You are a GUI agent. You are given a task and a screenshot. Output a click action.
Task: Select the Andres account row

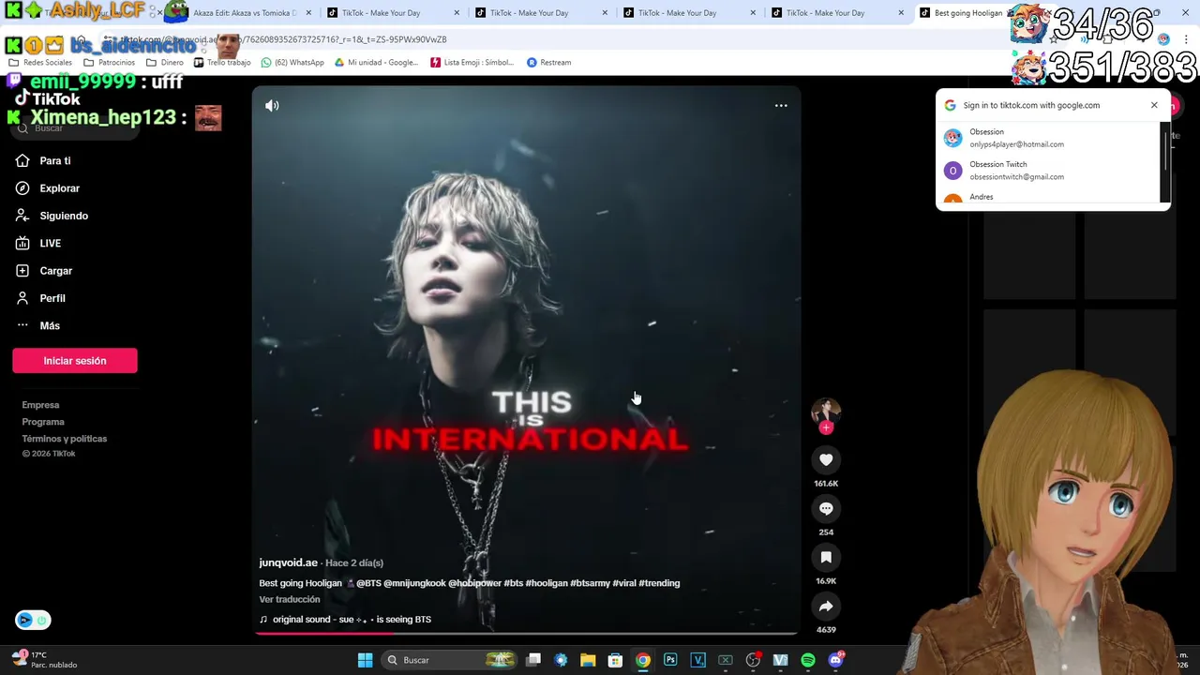point(1050,198)
